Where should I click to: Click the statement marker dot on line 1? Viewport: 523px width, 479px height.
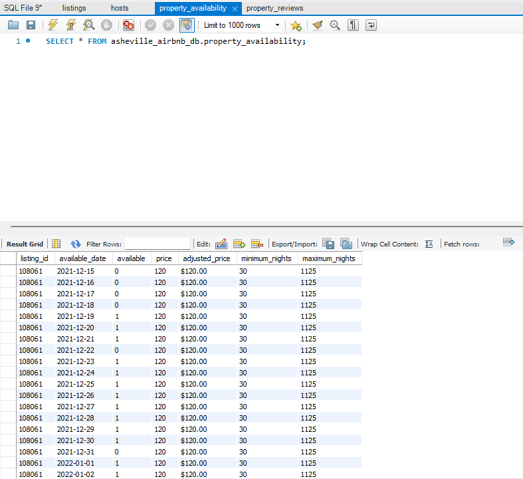click(28, 41)
